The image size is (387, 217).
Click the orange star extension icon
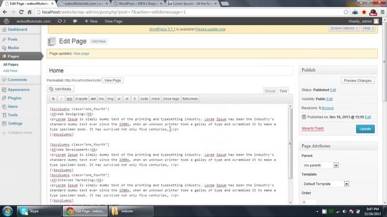pyautogui.click(x=364, y=12)
